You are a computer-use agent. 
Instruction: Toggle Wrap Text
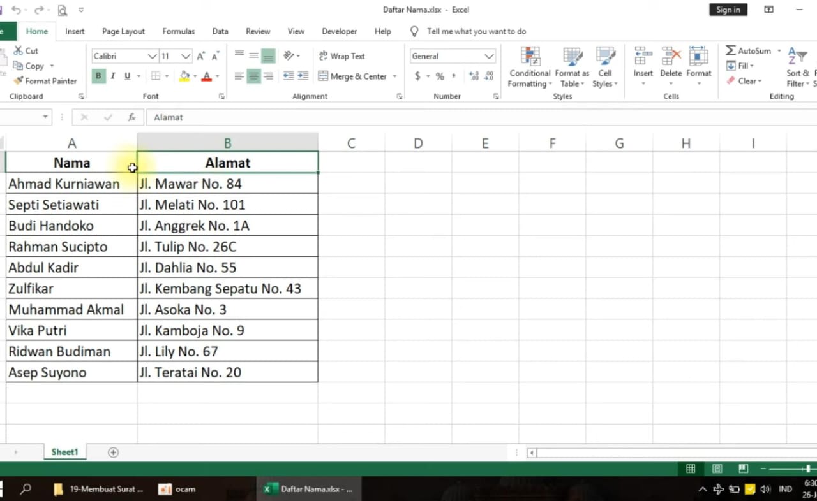tap(342, 56)
